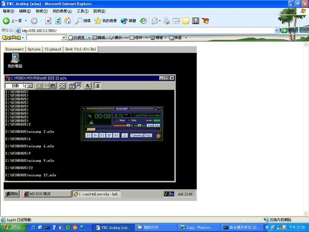309x232 pixels.
Task: Stop page loading with the red X icon
Action: click(x=48, y=21)
